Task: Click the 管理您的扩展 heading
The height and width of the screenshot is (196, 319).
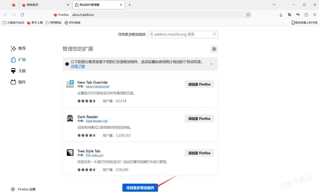Action: click(78, 49)
